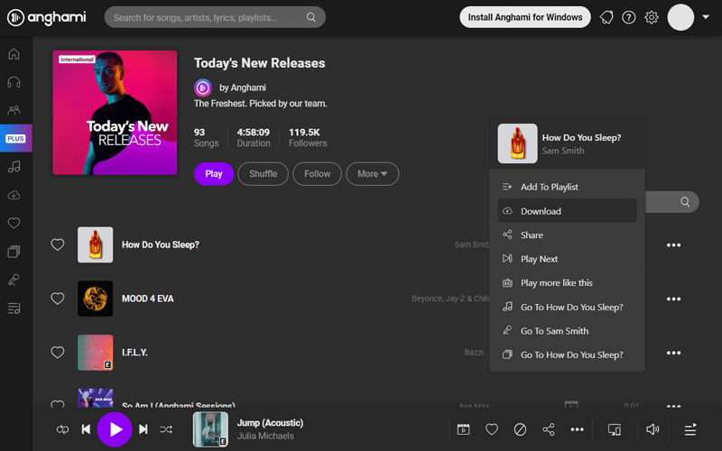This screenshot has height=451, width=722.
Task: Click the Shuffle button
Action: coord(263,174)
